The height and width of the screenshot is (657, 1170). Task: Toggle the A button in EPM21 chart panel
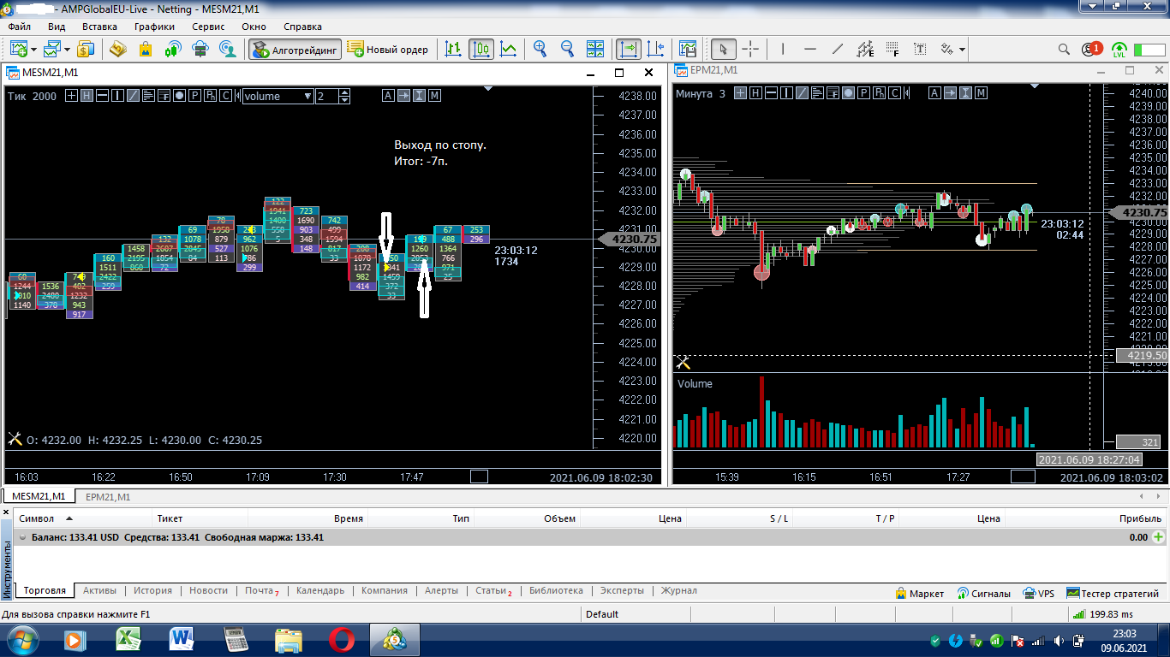(934, 93)
